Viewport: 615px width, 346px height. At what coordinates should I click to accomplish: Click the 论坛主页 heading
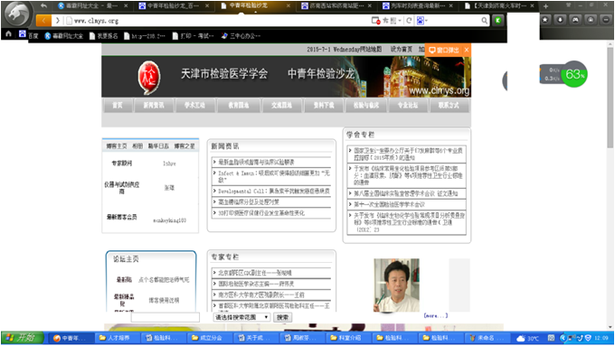(x=126, y=259)
